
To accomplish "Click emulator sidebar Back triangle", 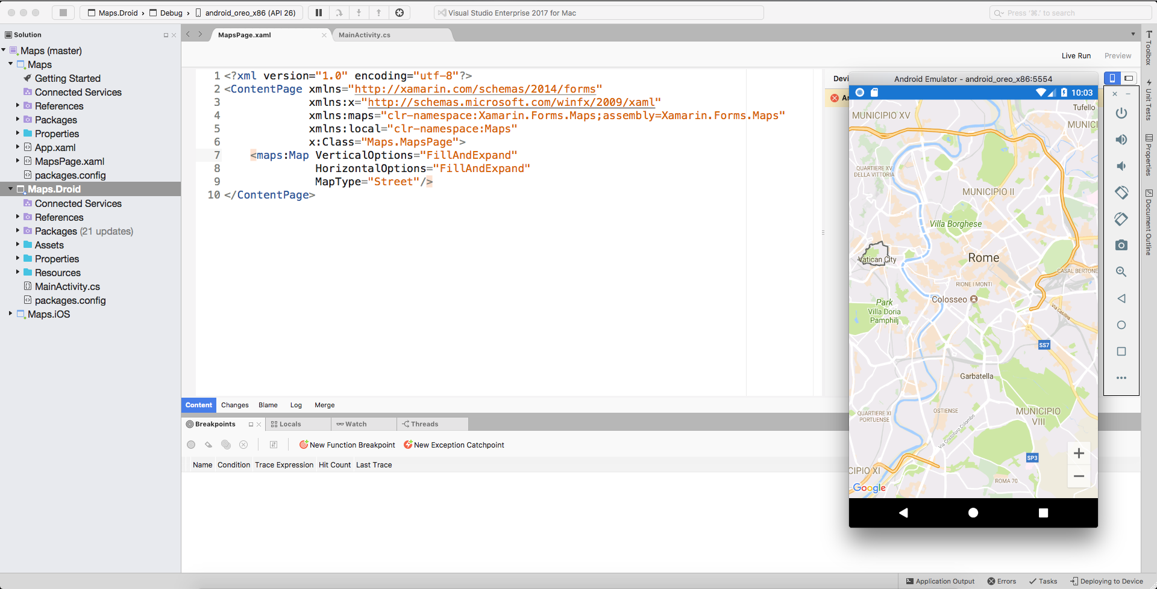I will [1121, 298].
